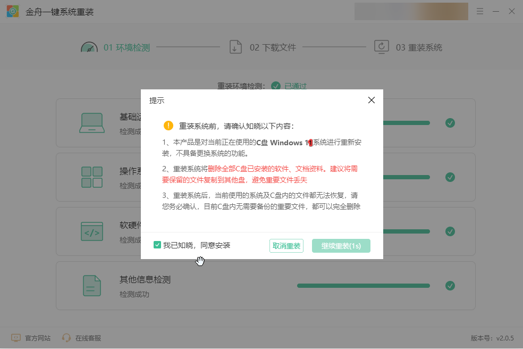Click the laptop icon for 基础检测

point(92,123)
